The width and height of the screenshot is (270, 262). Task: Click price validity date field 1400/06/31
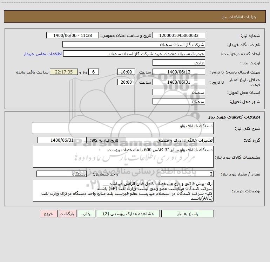[x=179, y=82]
